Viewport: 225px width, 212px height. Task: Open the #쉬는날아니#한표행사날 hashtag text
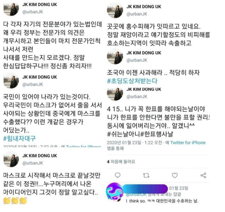click(140, 134)
